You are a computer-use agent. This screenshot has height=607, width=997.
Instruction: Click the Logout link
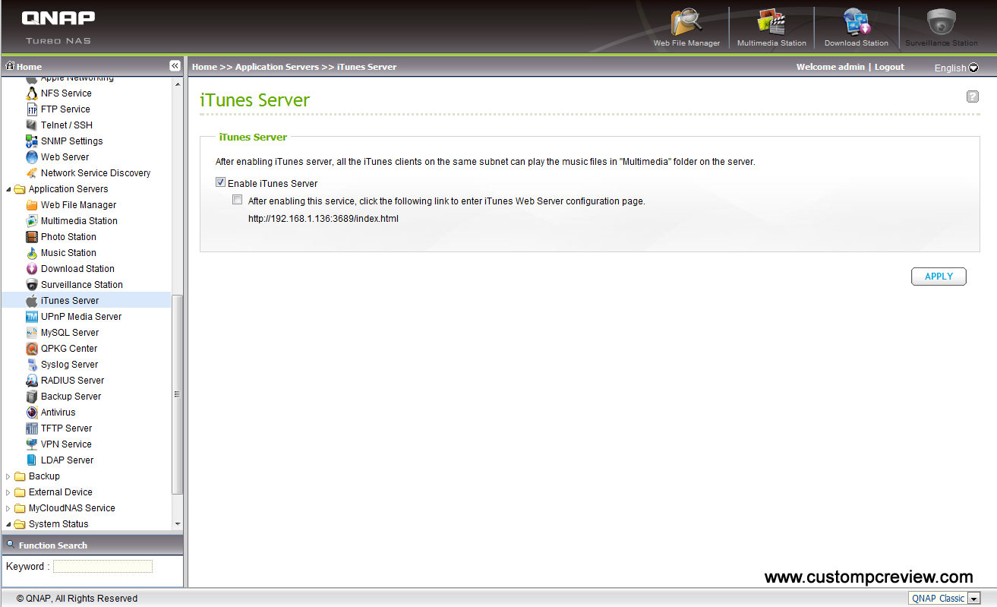point(889,67)
